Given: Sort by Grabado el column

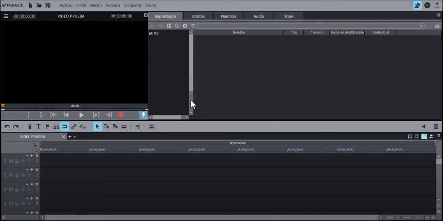Looking at the screenshot, I should pyautogui.click(x=381, y=33).
